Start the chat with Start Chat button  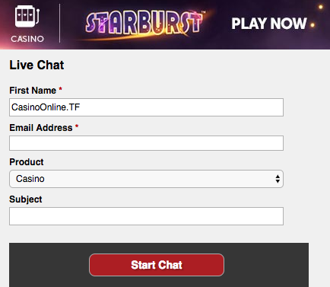(x=157, y=265)
